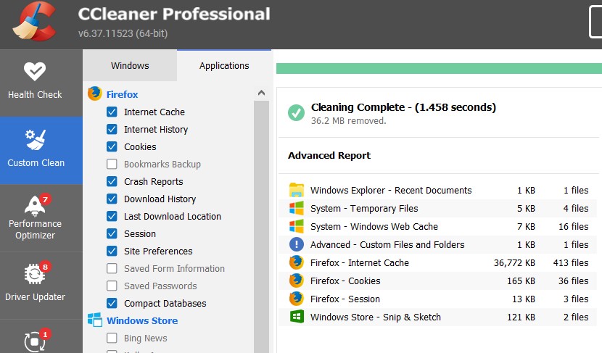
Task: Check the Saved Passwords option
Action: pos(112,286)
